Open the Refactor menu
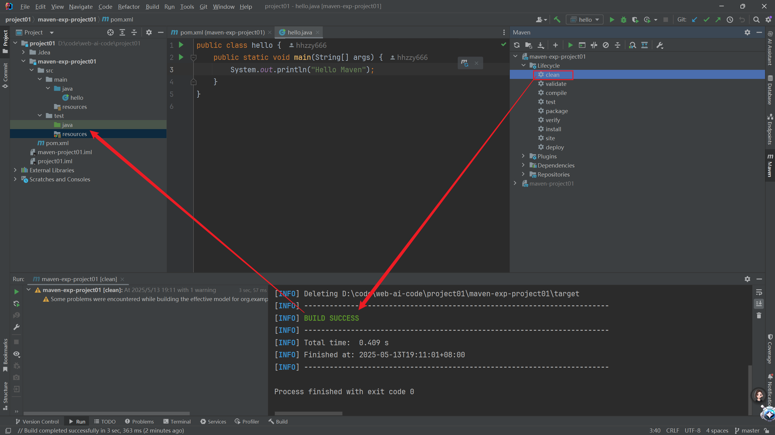This screenshot has width=775, height=435. pyautogui.click(x=128, y=6)
